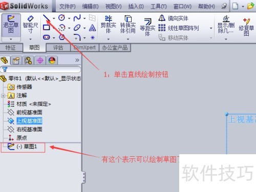Open the 帮助(H) menu
256x192 pixels.
pos(206,7)
